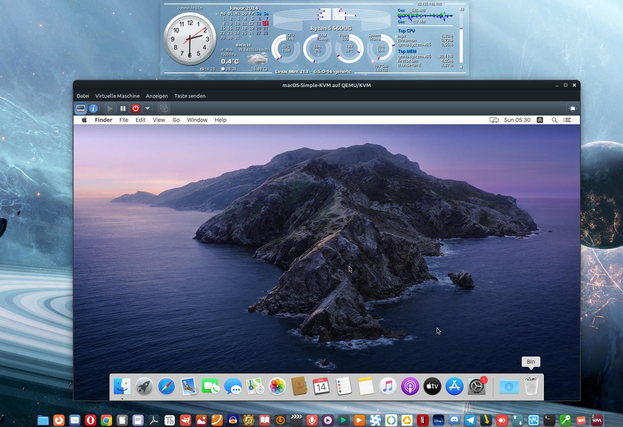
Task: Open the snapshots manager icon
Action: coord(164,108)
